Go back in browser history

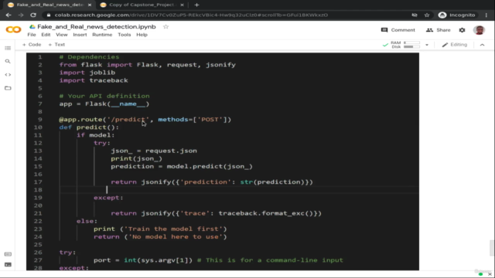tap(9, 15)
